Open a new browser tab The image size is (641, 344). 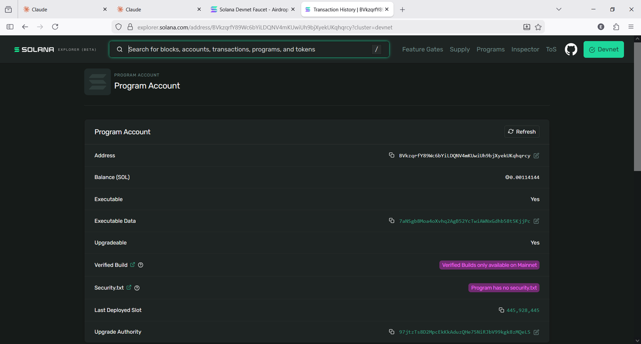tap(402, 10)
